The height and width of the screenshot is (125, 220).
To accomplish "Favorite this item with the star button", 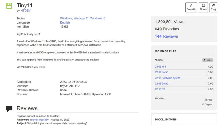I will 191,7.
